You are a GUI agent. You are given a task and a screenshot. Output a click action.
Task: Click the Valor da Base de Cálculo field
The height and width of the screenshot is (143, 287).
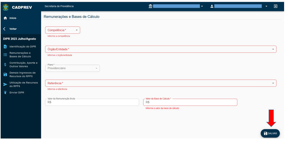[190, 102]
